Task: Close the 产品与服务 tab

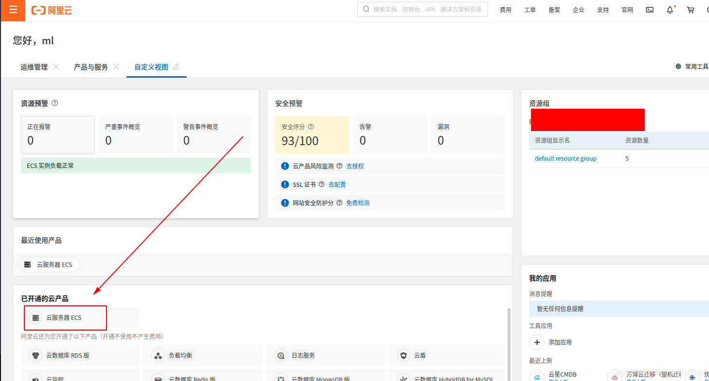Action: click(116, 67)
